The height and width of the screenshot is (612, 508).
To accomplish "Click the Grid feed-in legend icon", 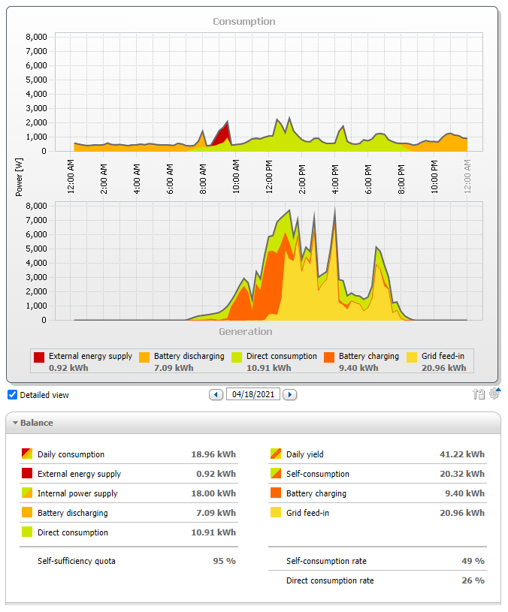I will (x=413, y=357).
